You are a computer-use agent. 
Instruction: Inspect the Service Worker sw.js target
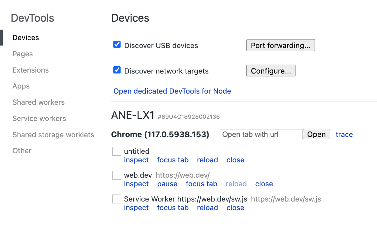(x=136, y=208)
